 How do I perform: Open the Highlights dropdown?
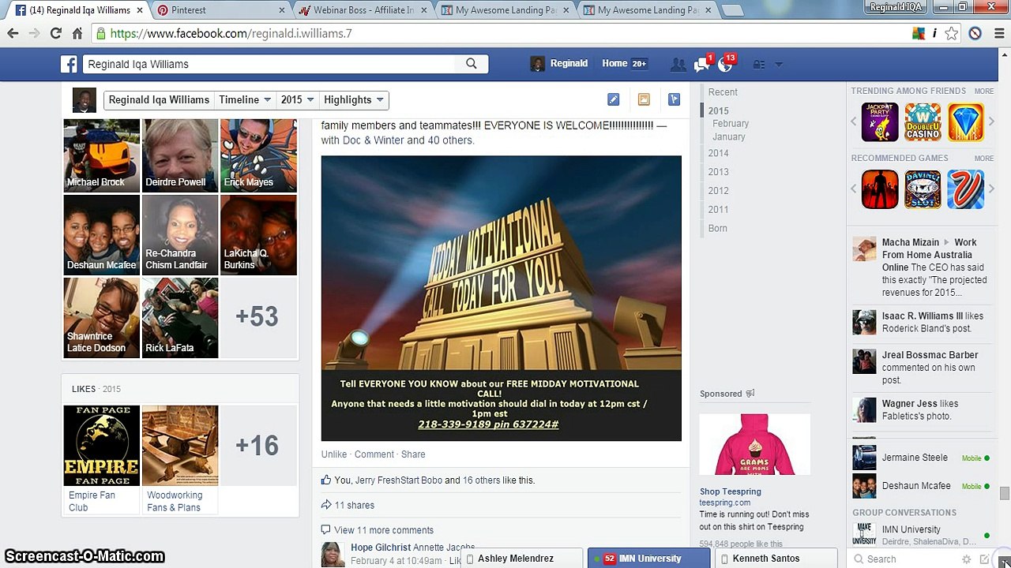click(x=354, y=99)
